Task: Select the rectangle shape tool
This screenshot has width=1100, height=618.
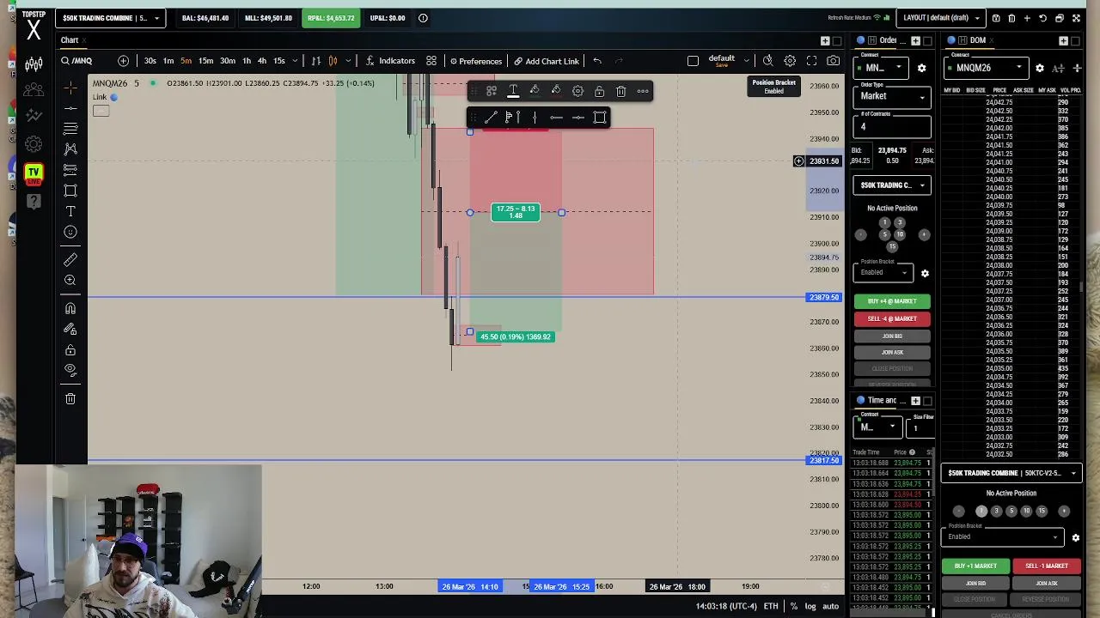Action: pyautogui.click(x=70, y=190)
